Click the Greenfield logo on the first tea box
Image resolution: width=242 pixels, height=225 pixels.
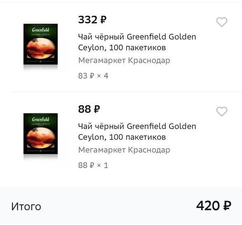[40, 29]
